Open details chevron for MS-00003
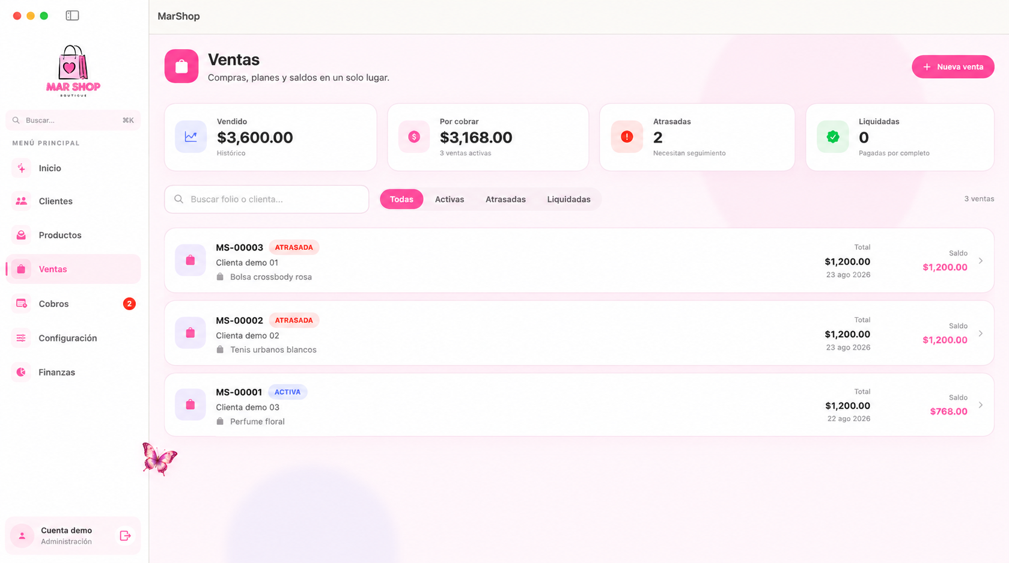This screenshot has height=563, width=1009. coord(981,261)
